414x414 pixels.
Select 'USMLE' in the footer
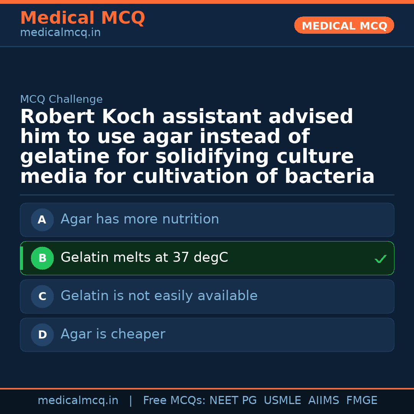[x=282, y=401]
